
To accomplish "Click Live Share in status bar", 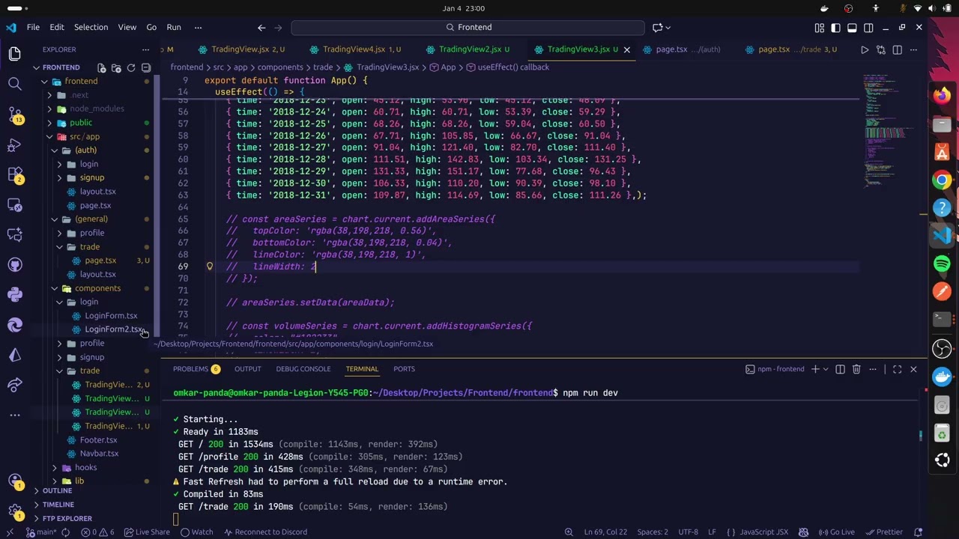I will coord(147,532).
